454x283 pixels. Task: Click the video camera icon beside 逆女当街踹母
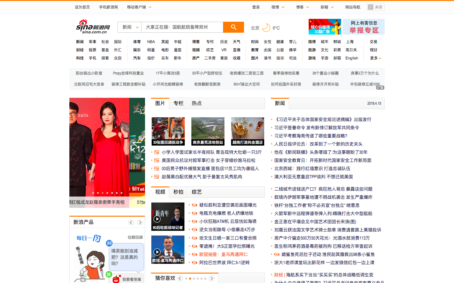point(195,230)
